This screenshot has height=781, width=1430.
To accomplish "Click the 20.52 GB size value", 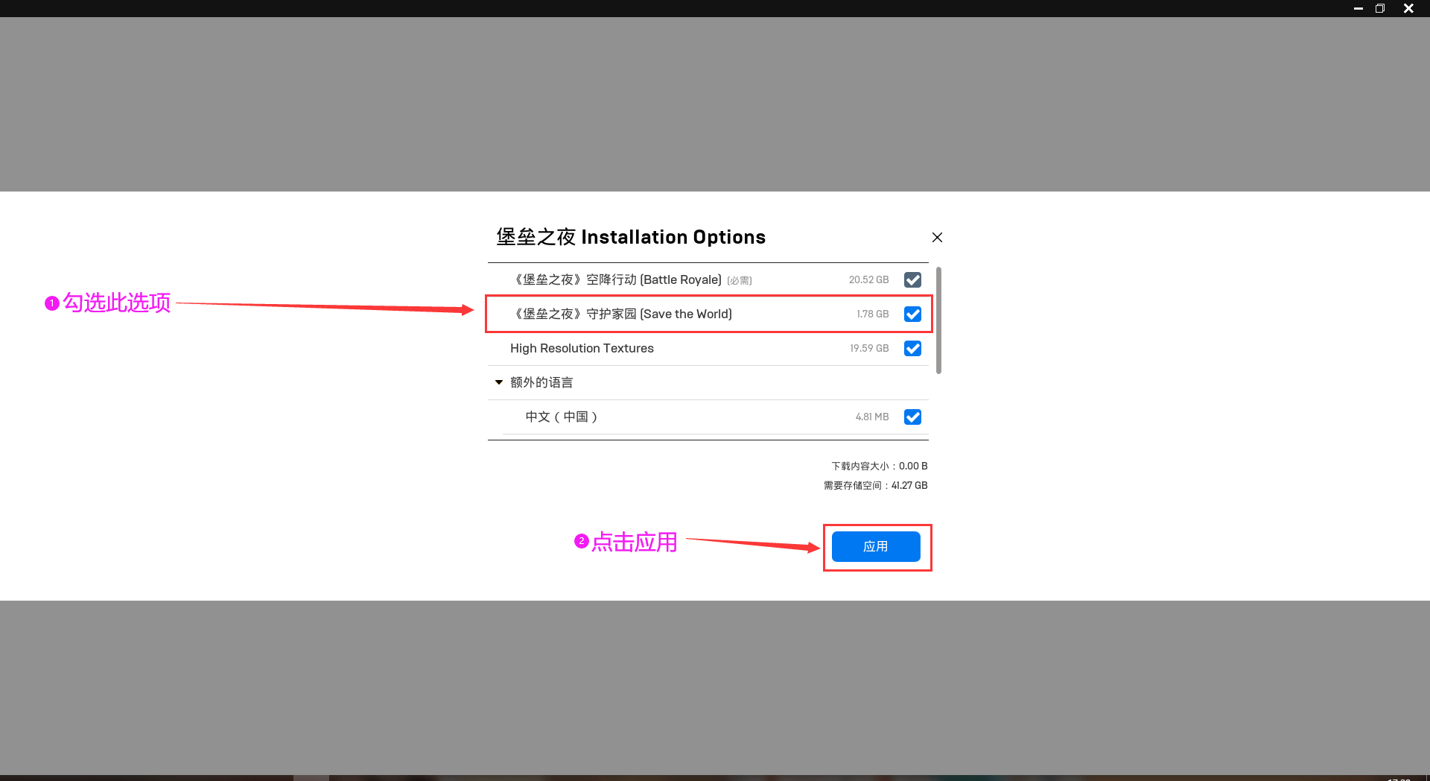I will pos(868,279).
